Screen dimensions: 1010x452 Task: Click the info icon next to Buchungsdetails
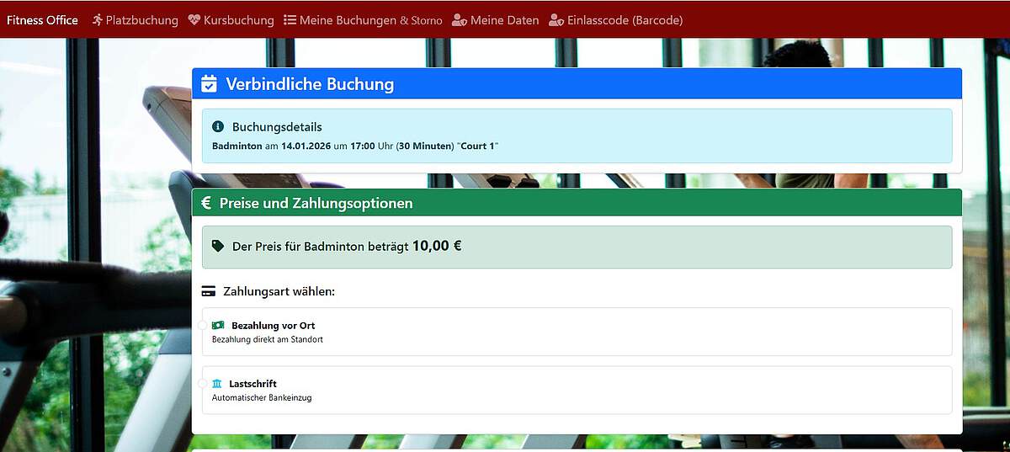click(x=218, y=127)
